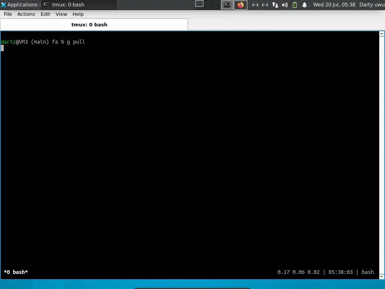Image resolution: width=385 pixels, height=289 pixels.
Task: Click the *0 bash* tmux window label
Action: tap(16, 272)
